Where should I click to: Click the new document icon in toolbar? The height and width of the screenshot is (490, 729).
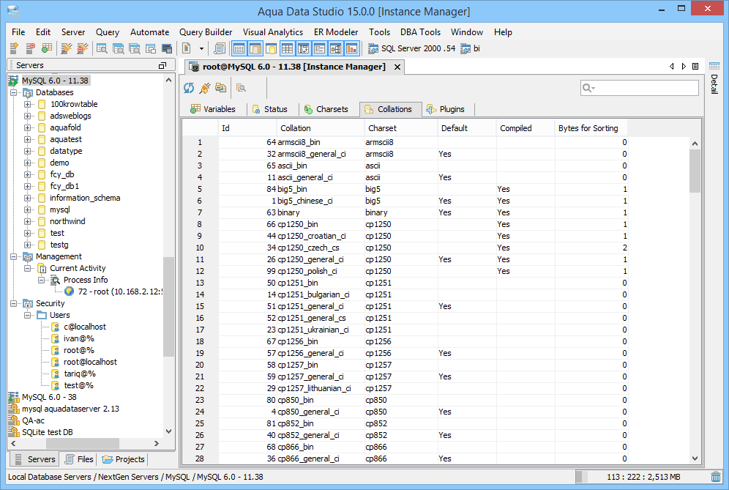click(x=187, y=48)
